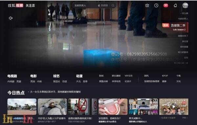Open the 国风 channel link
This screenshot has height=125, width=197.
click(146, 76)
